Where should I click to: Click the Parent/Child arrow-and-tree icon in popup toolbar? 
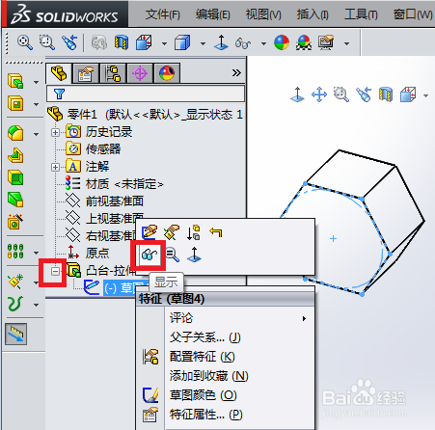point(194,232)
